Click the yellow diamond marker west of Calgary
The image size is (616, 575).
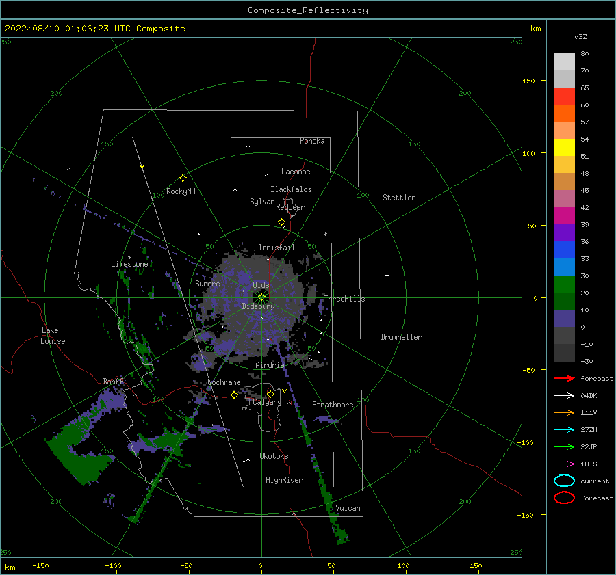234,395
